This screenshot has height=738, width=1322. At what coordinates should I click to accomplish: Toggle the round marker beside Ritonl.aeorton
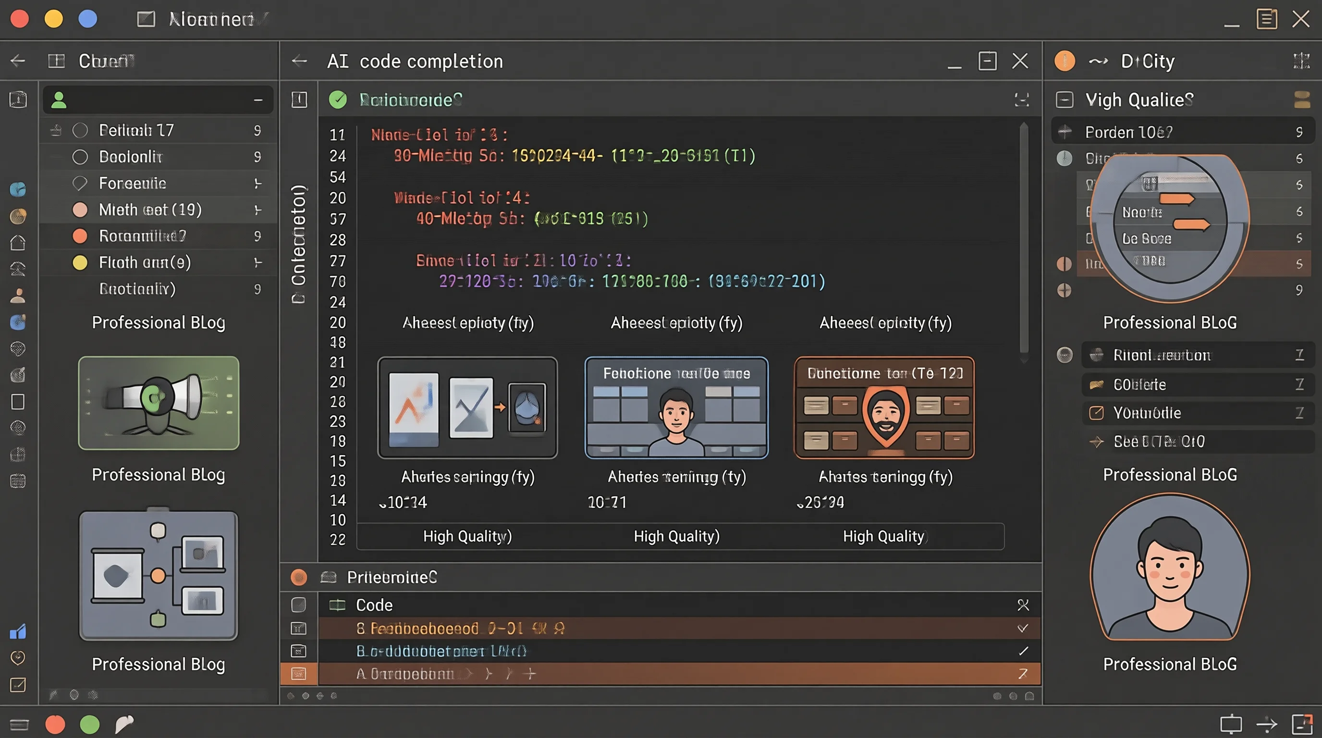pyautogui.click(x=1065, y=355)
